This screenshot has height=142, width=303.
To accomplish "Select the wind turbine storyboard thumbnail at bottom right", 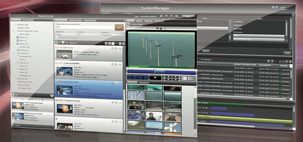I will tap(172, 126).
